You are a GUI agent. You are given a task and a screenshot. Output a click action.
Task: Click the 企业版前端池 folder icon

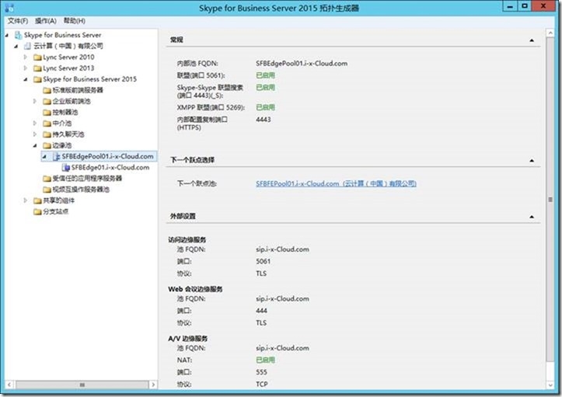coord(47,102)
